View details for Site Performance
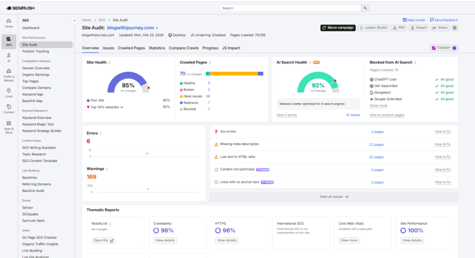Image resolution: width=475 pixels, height=258 pixels. pyautogui.click(x=412, y=240)
